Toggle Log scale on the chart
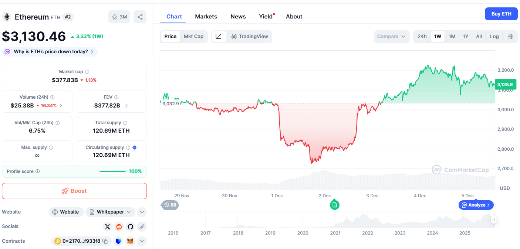520x249 pixels. pos(494,37)
